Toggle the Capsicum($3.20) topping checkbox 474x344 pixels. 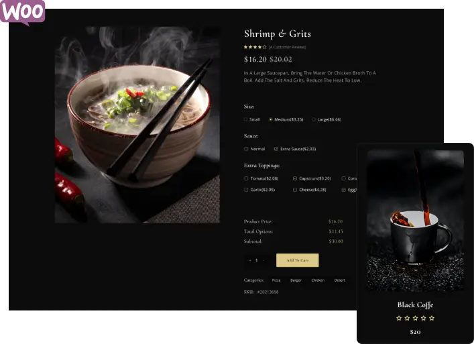click(x=295, y=178)
